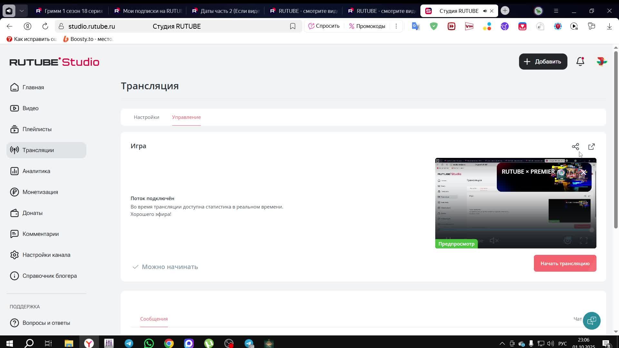This screenshot has height=348, width=619.
Task: Mute the Студия RUTUBE tab audio
Action: [485, 11]
